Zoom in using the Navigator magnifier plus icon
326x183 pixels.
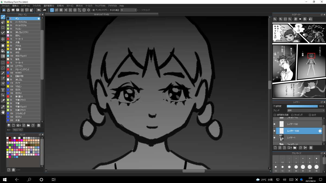click(280, 19)
